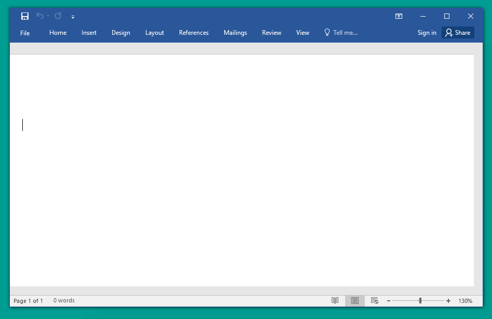Open the File tab
Image resolution: width=492 pixels, height=319 pixels.
pyautogui.click(x=25, y=33)
